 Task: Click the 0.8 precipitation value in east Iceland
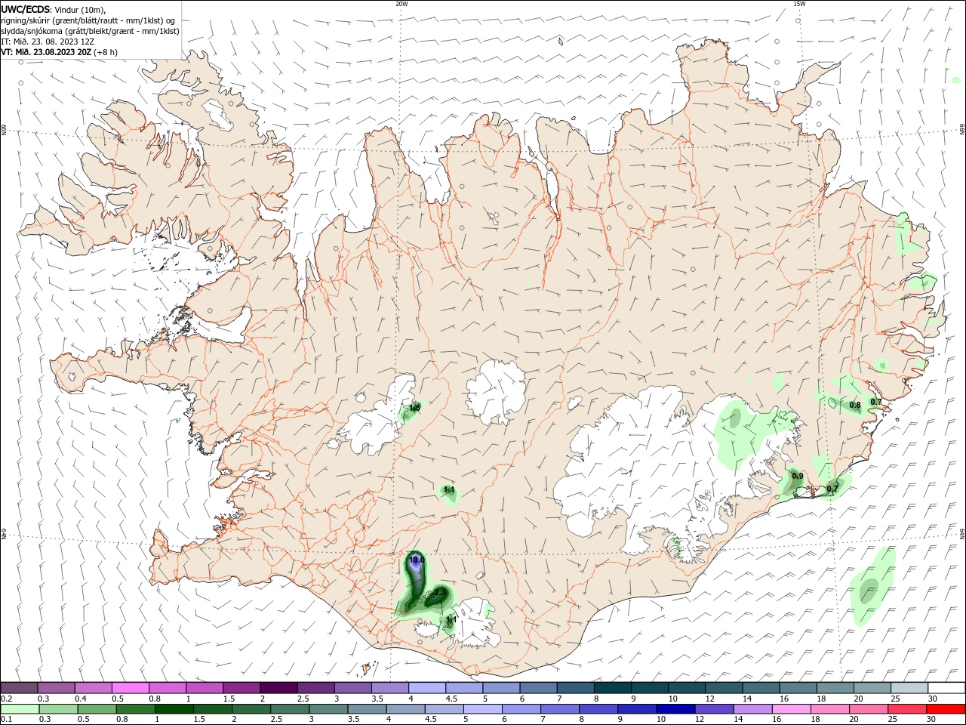click(x=855, y=406)
